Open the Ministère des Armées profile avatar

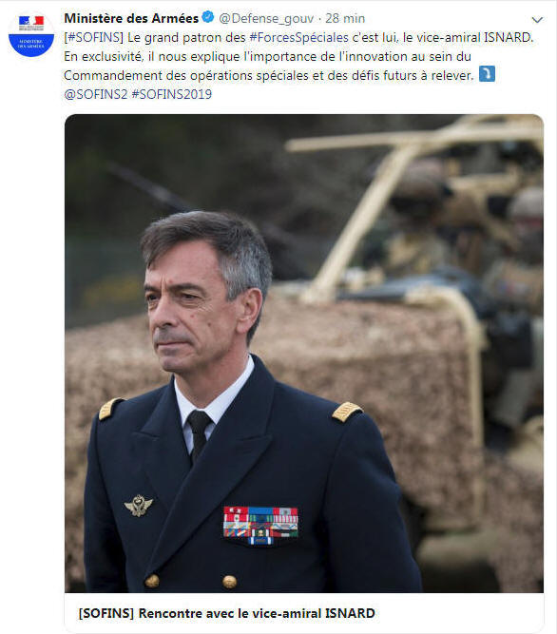[31, 34]
